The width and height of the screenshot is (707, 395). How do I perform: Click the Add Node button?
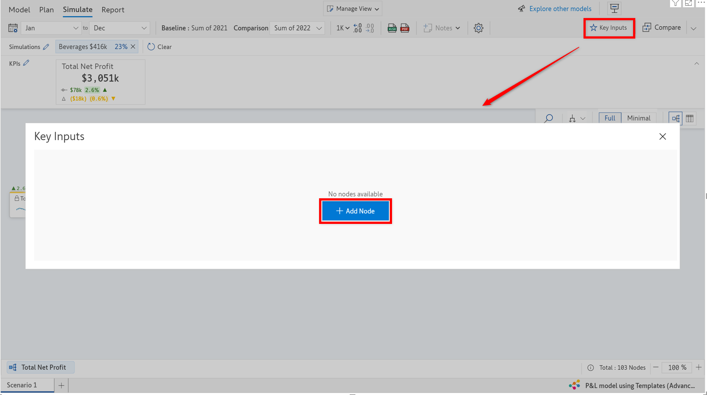coord(355,211)
